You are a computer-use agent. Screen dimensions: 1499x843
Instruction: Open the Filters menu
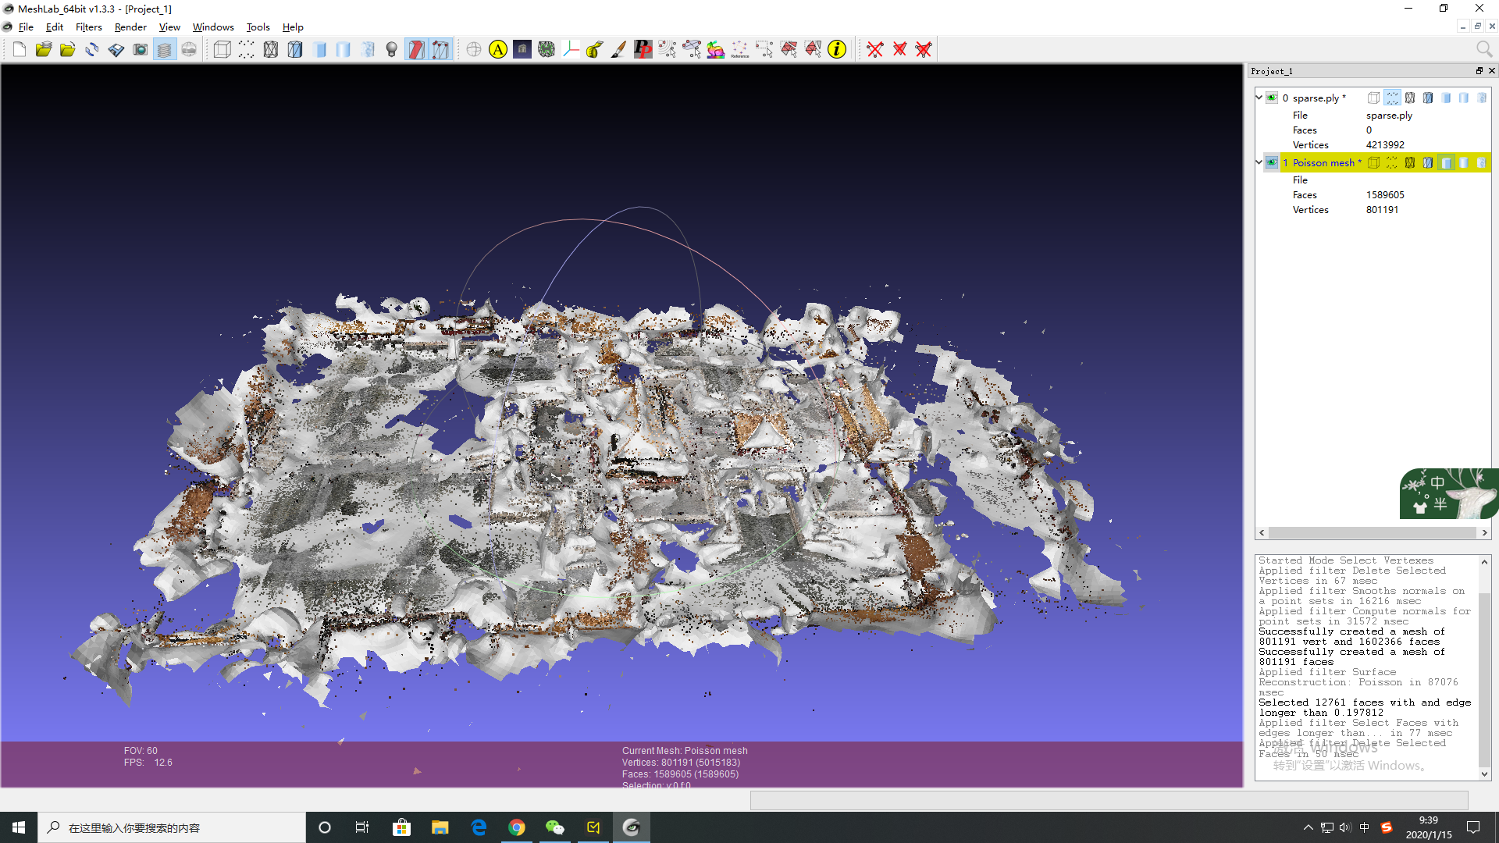click(x=88, y=27)
